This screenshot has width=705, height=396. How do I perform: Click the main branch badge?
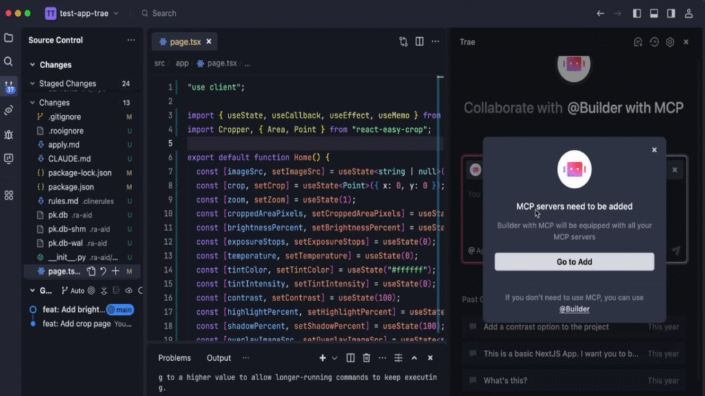tap(120, 310)
